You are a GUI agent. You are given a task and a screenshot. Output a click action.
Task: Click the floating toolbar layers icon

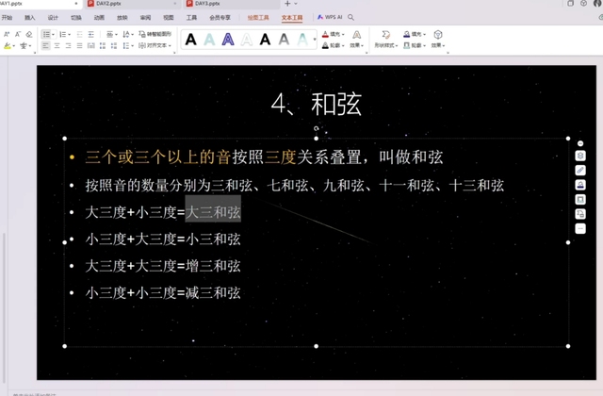coord(581,156)
